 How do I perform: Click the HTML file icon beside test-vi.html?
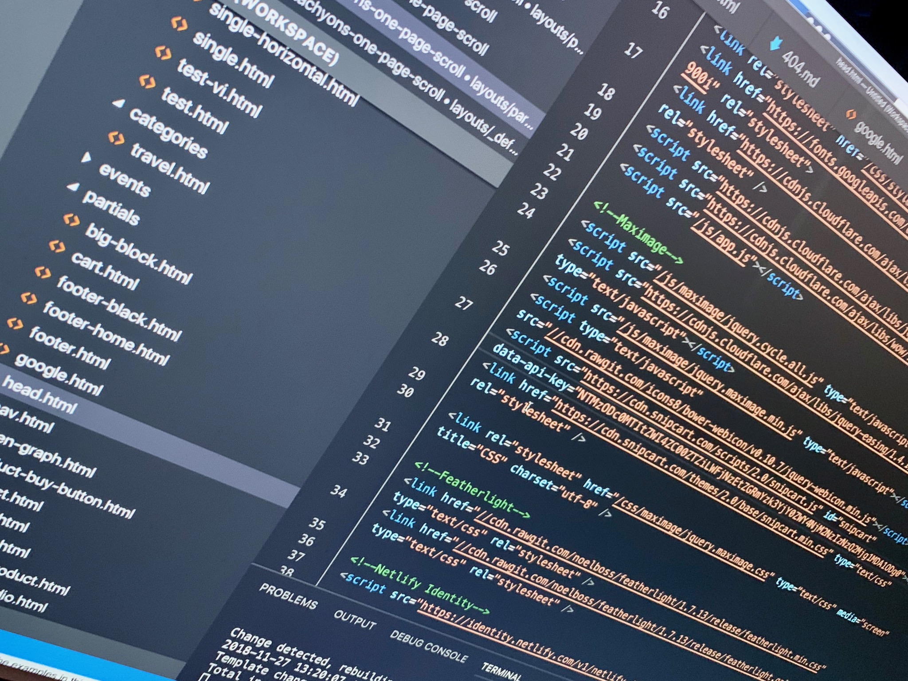(163, 53)
